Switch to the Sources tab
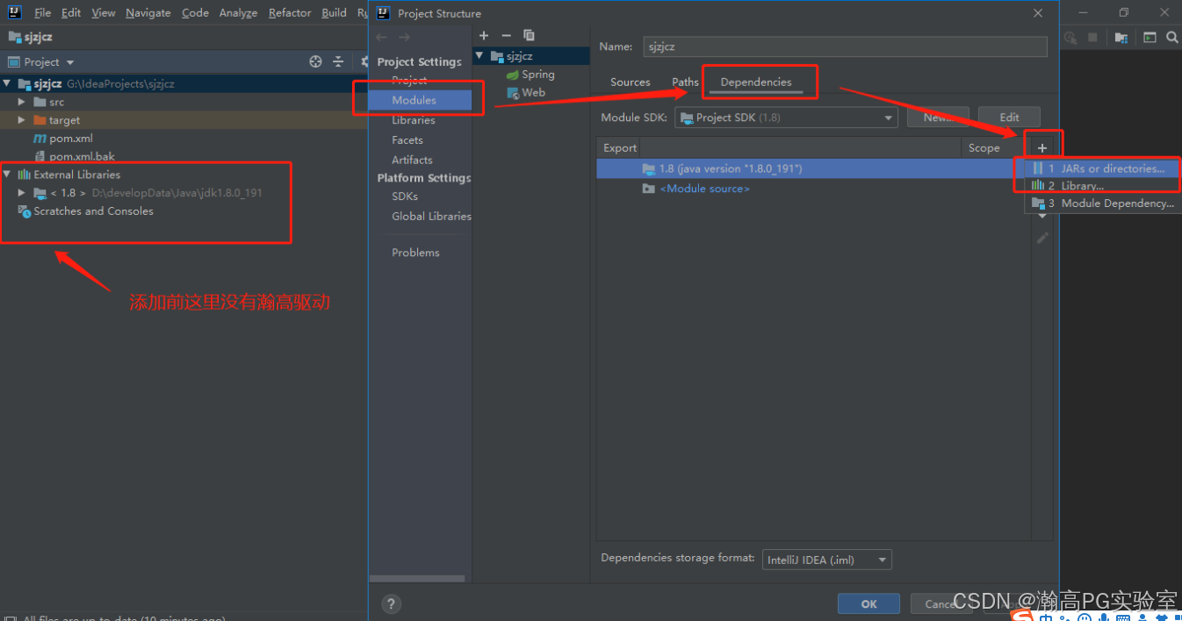Image resolution: width=1182 pixels, height=621 pixels. [631, 82]
